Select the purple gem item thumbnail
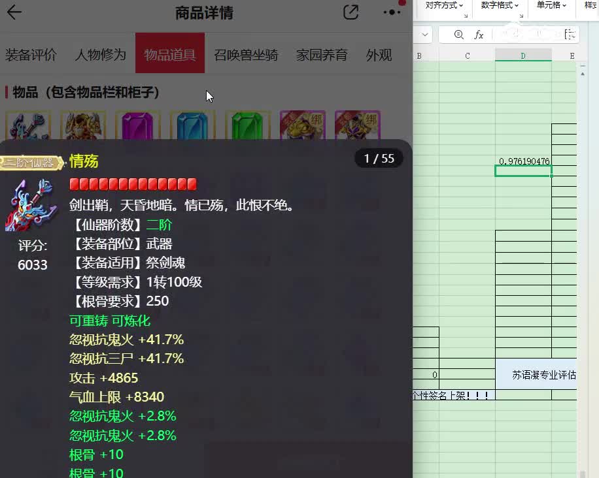Image resolution: width=599 pixels, height=478 pixels. (137, 125)
